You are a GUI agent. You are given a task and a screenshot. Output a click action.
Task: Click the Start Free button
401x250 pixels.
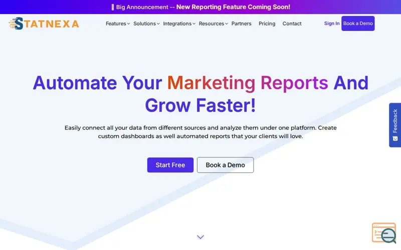[x=170, y=165]
